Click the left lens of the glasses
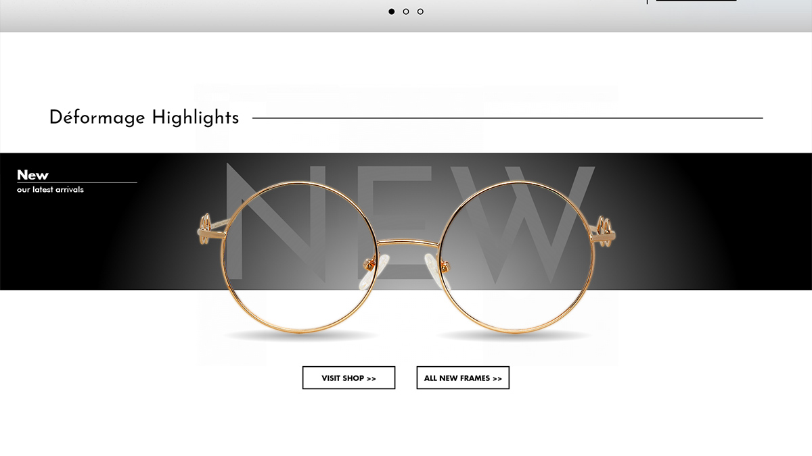This screenshot has height=456, width=812. pos(300,255)
